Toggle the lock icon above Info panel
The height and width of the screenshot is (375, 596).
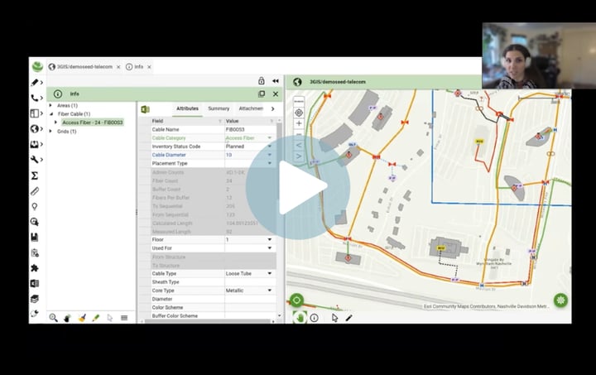click(x=261, y=80)
